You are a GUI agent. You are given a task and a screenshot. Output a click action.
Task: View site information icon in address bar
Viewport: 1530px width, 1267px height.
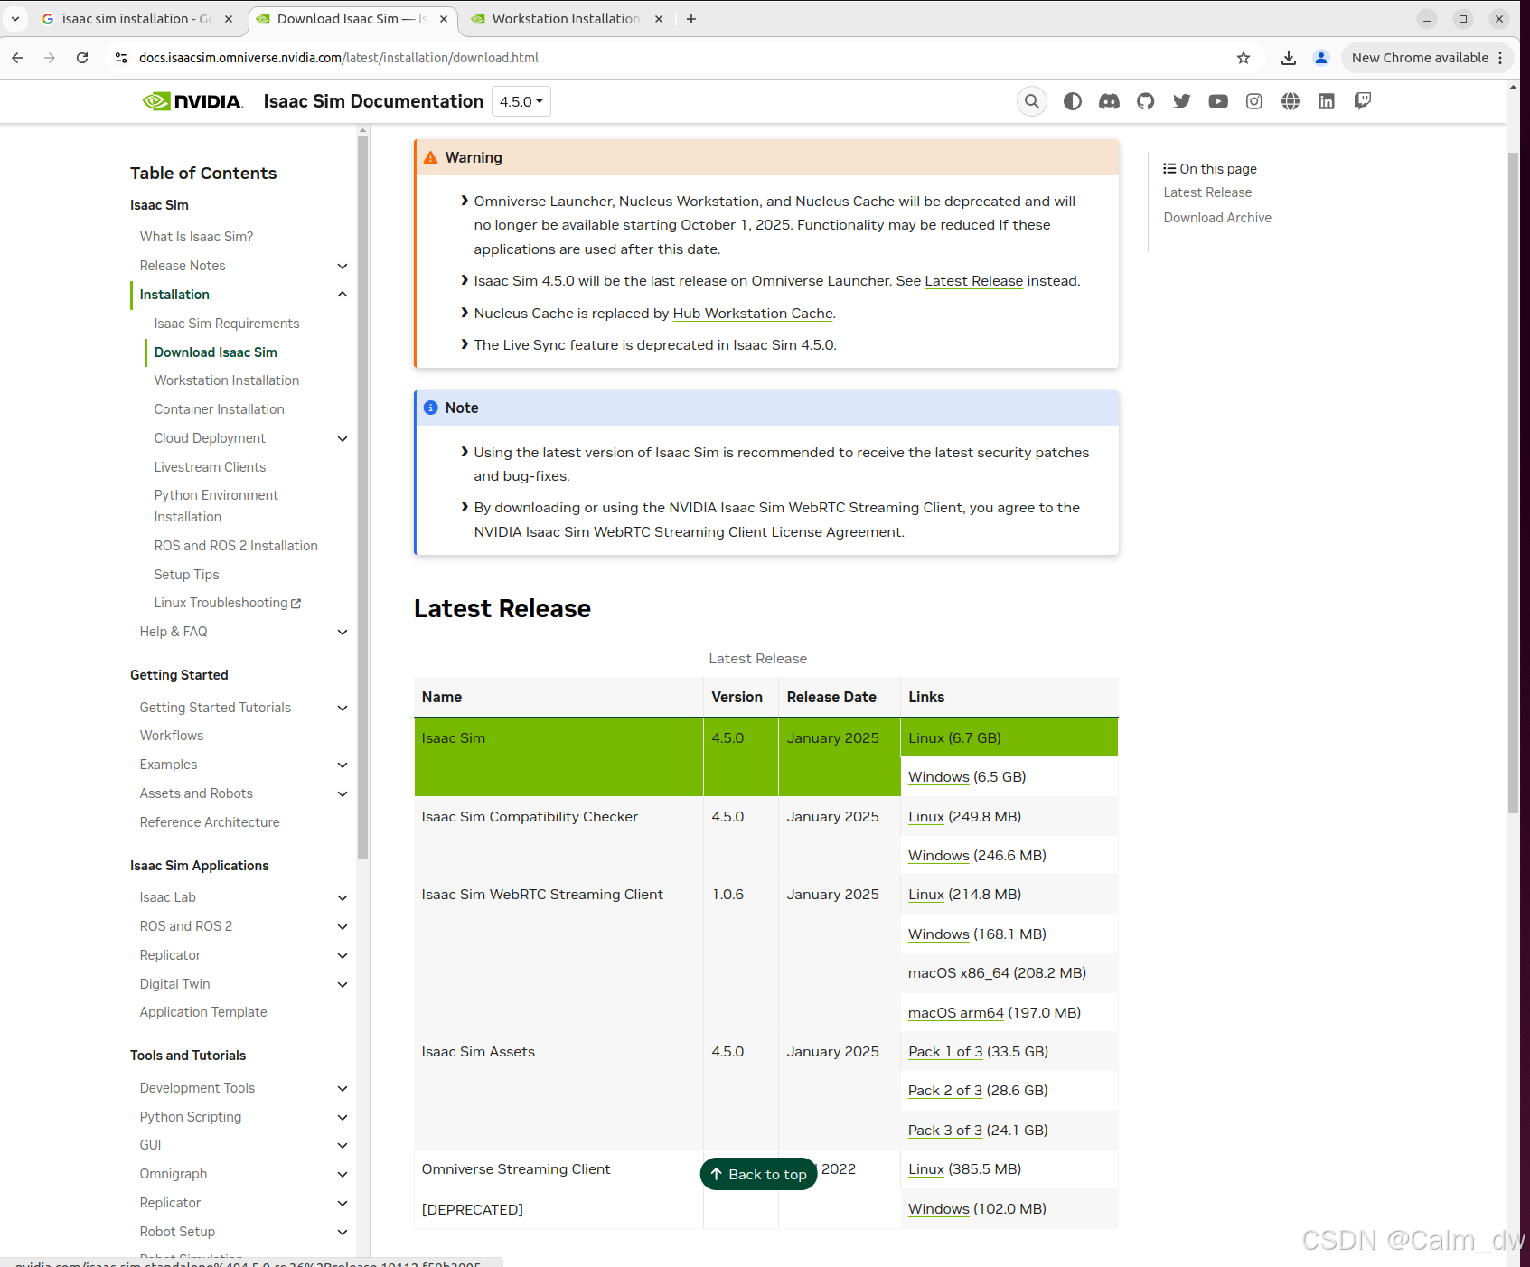coord(121,58)
